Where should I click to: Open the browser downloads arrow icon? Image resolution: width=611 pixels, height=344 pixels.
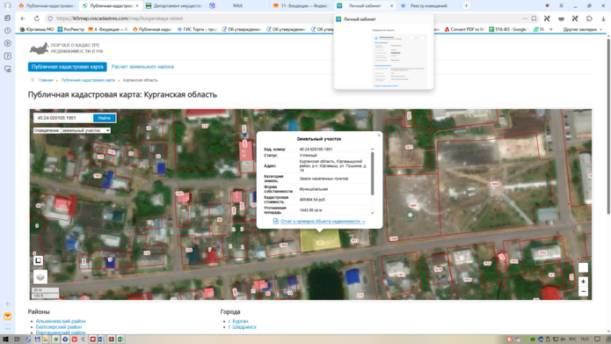click(603, 18)
